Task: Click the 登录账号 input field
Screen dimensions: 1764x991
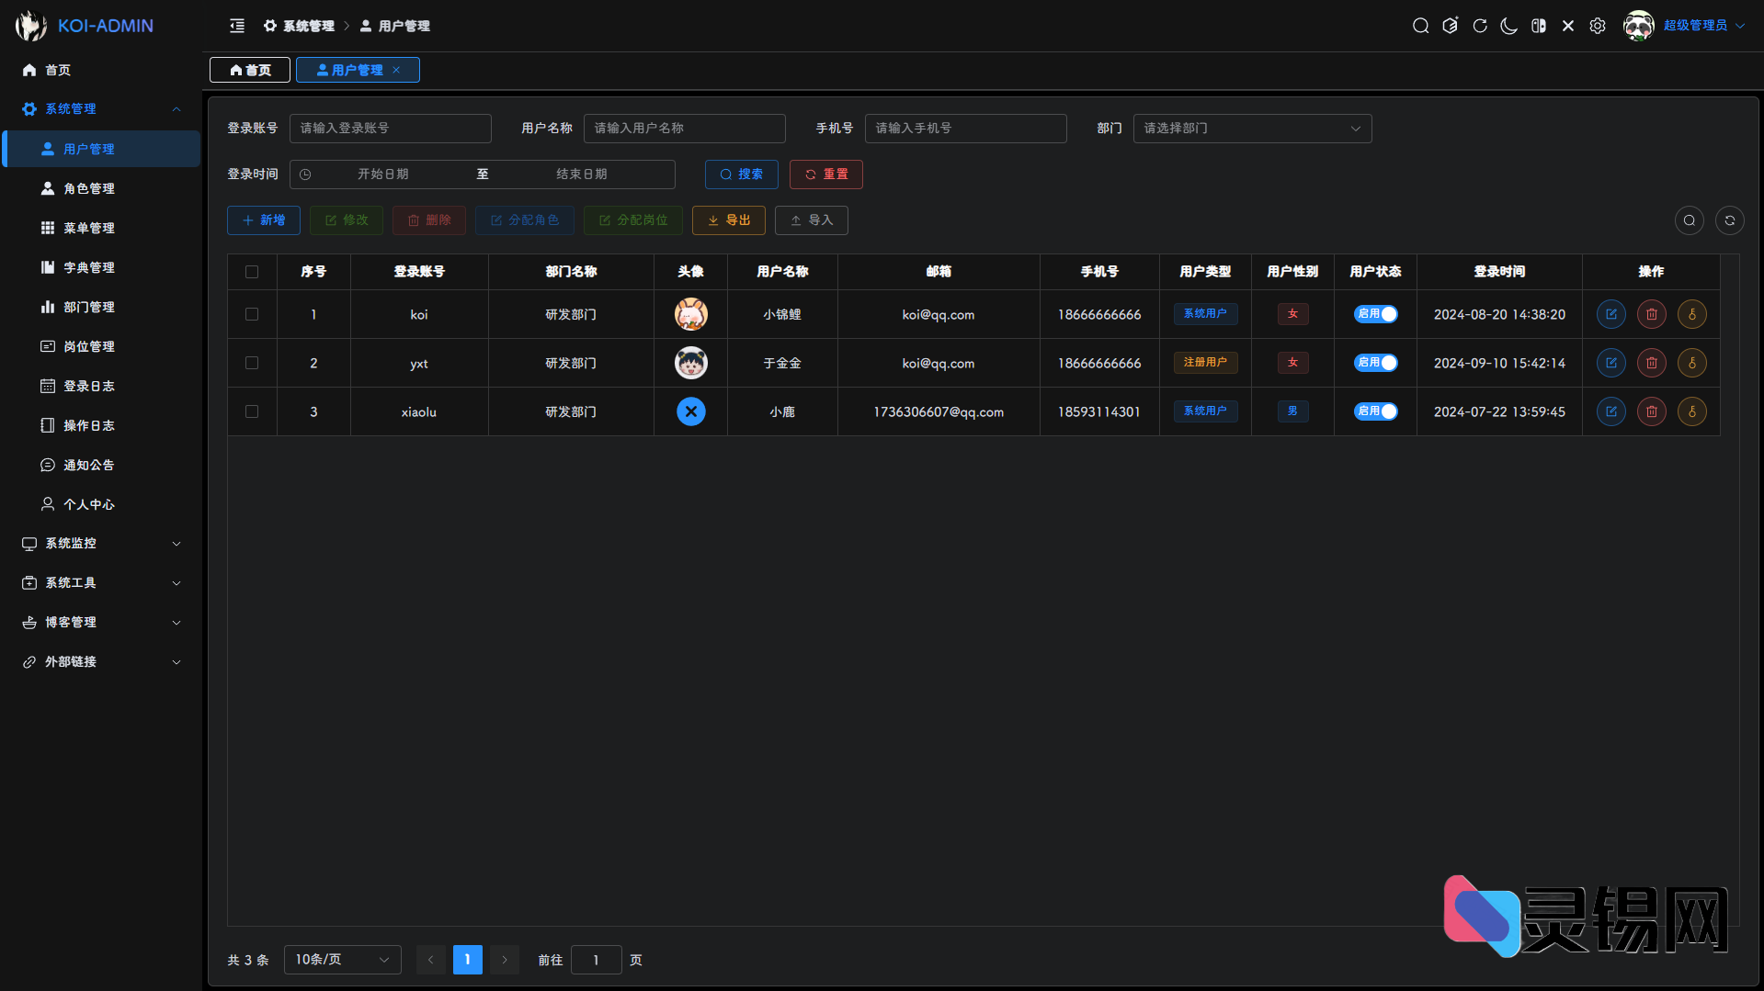Action: 390,129
